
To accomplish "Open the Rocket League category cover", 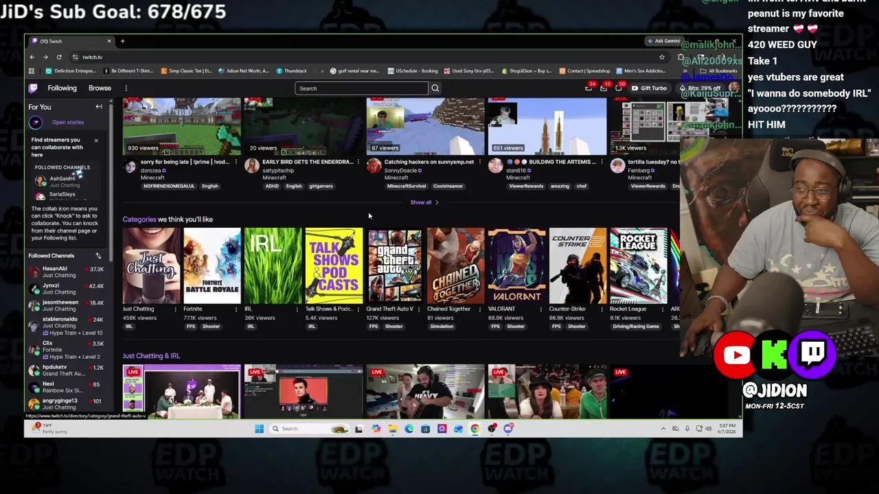I will (x=639, y=266).
